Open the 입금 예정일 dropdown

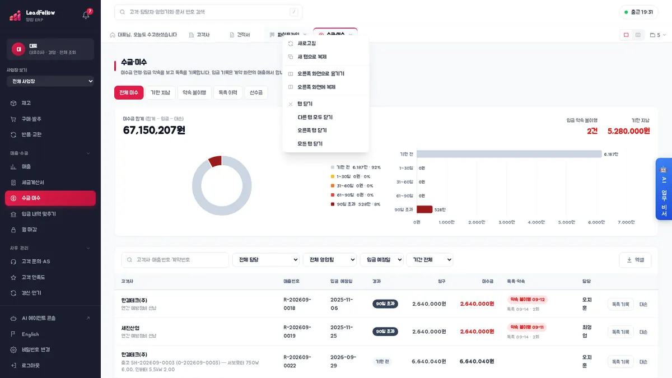point(382,260)
